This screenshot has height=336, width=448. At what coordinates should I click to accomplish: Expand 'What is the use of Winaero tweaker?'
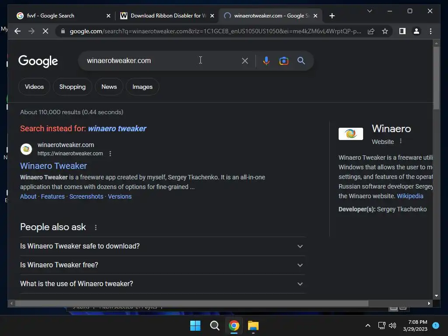162,283
